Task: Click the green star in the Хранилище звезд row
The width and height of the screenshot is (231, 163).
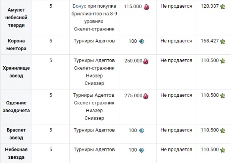Action: pyautogui.click(x=223, y=61)
